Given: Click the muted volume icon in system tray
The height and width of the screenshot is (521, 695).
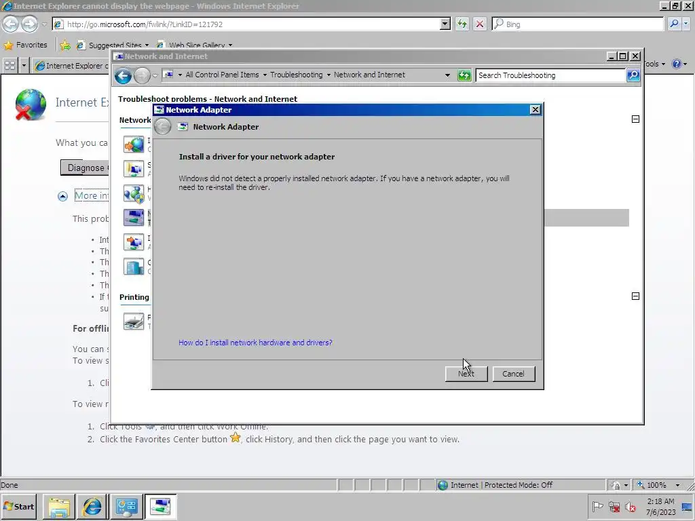Looking at the screenshot, I should [x=630, y=506].
